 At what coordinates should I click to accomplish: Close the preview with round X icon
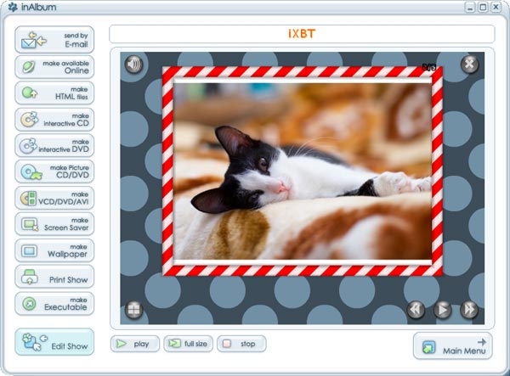click(469, 64)
